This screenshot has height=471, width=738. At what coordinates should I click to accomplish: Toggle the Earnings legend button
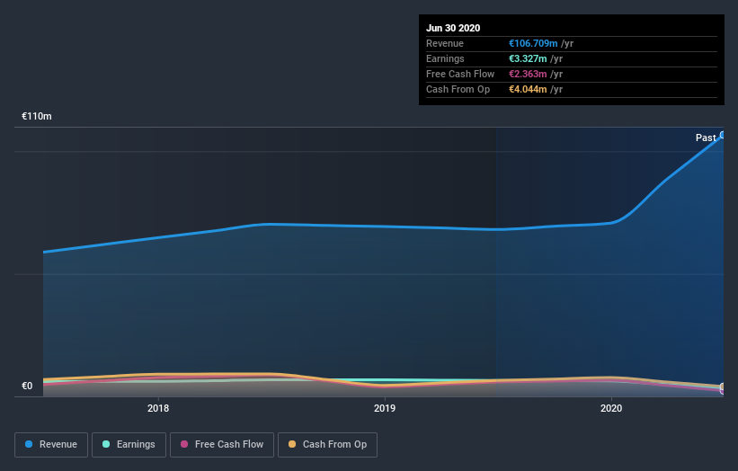[x=129, y=445]
